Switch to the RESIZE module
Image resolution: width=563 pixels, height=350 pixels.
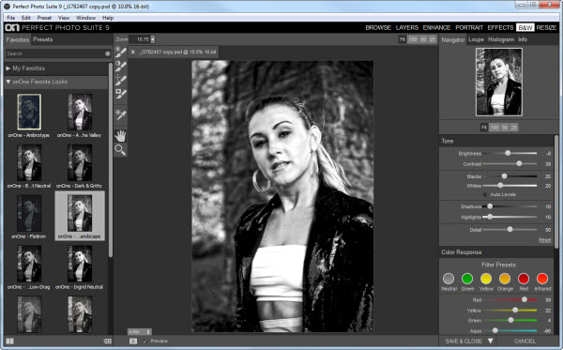pyautogui.click(x=546, y=27)
